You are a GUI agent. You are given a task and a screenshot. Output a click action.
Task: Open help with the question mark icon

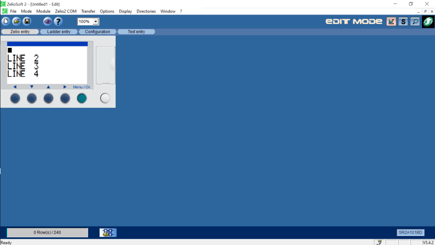point(58,21)
